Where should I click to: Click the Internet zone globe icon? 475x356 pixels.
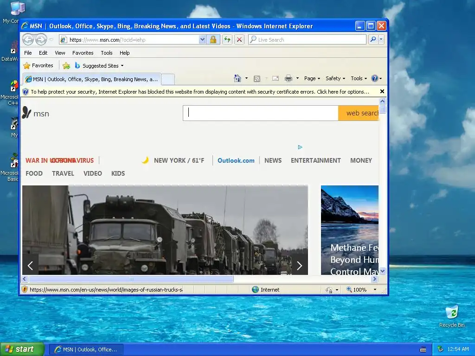(256, 289)
